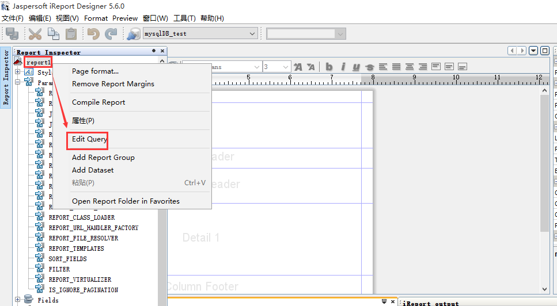Viewport: 557px width, 306px height.
Task: Click designer scrollbar down arrow
Action: 544,289
